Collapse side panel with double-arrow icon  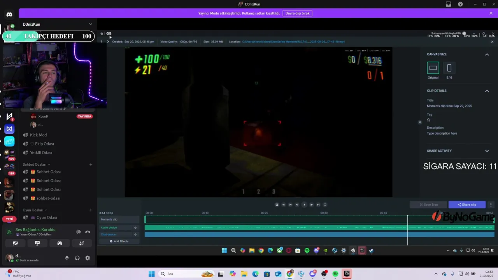(x=420, y=122)
